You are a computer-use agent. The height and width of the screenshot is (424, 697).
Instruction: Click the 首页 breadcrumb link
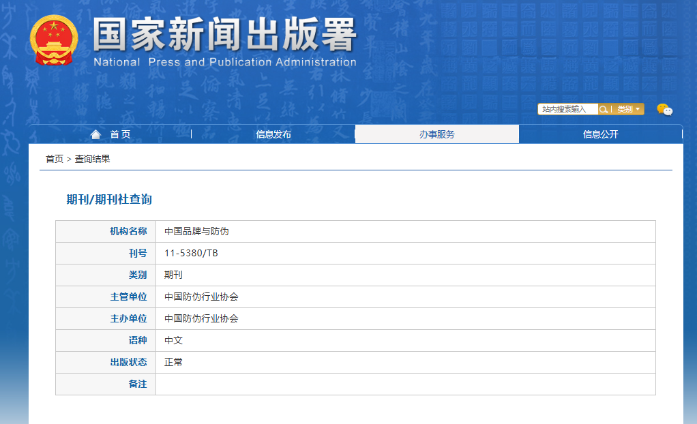point(55,159)
